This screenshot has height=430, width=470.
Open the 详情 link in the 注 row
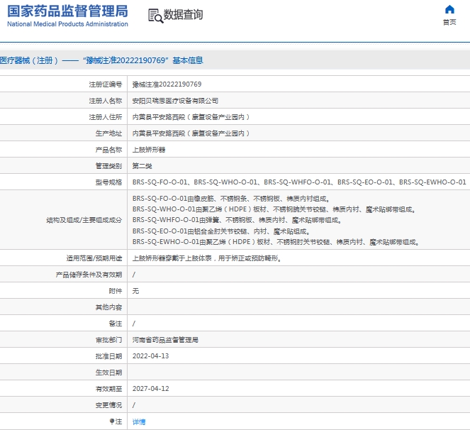[x=139, y=422]
